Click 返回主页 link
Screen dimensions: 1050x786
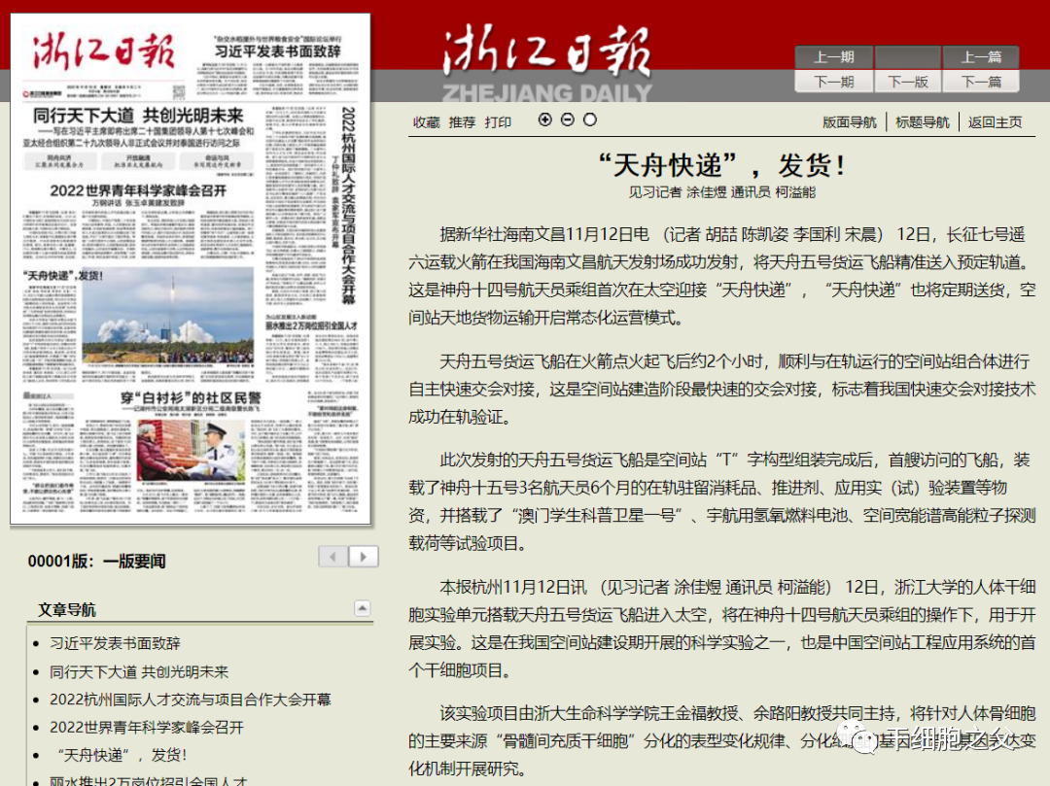pos(996,121)
